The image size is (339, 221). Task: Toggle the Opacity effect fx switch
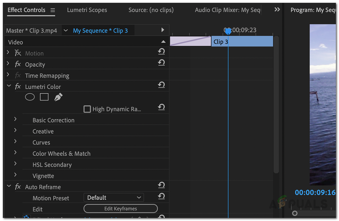[18, 64]
